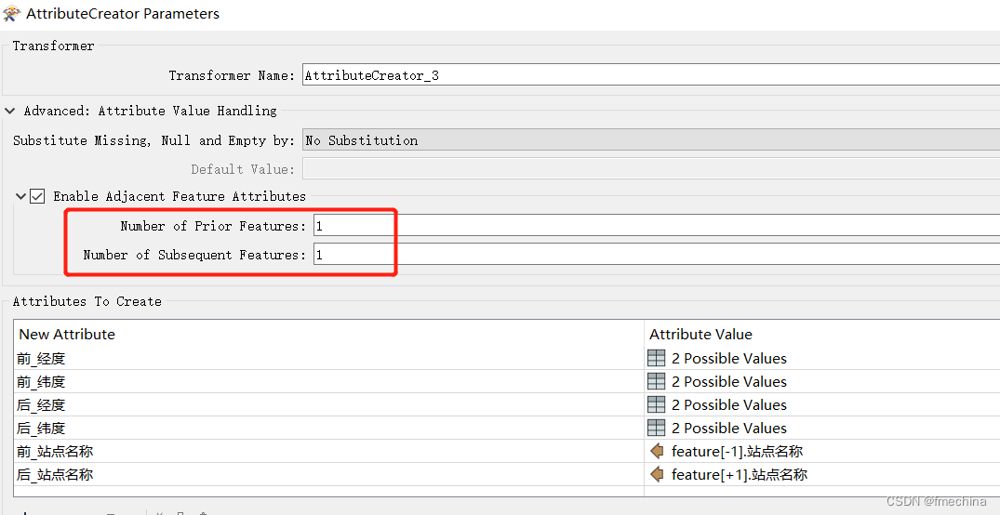Toggle Enable Adjacent Feature Attributes checkbox
The height and width of the screenshot is (515, 1000).
tap(37, 196)
